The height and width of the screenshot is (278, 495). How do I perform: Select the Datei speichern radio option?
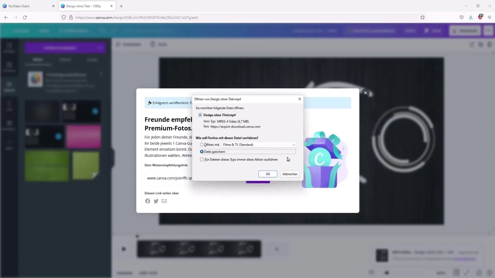click(202, 152)
